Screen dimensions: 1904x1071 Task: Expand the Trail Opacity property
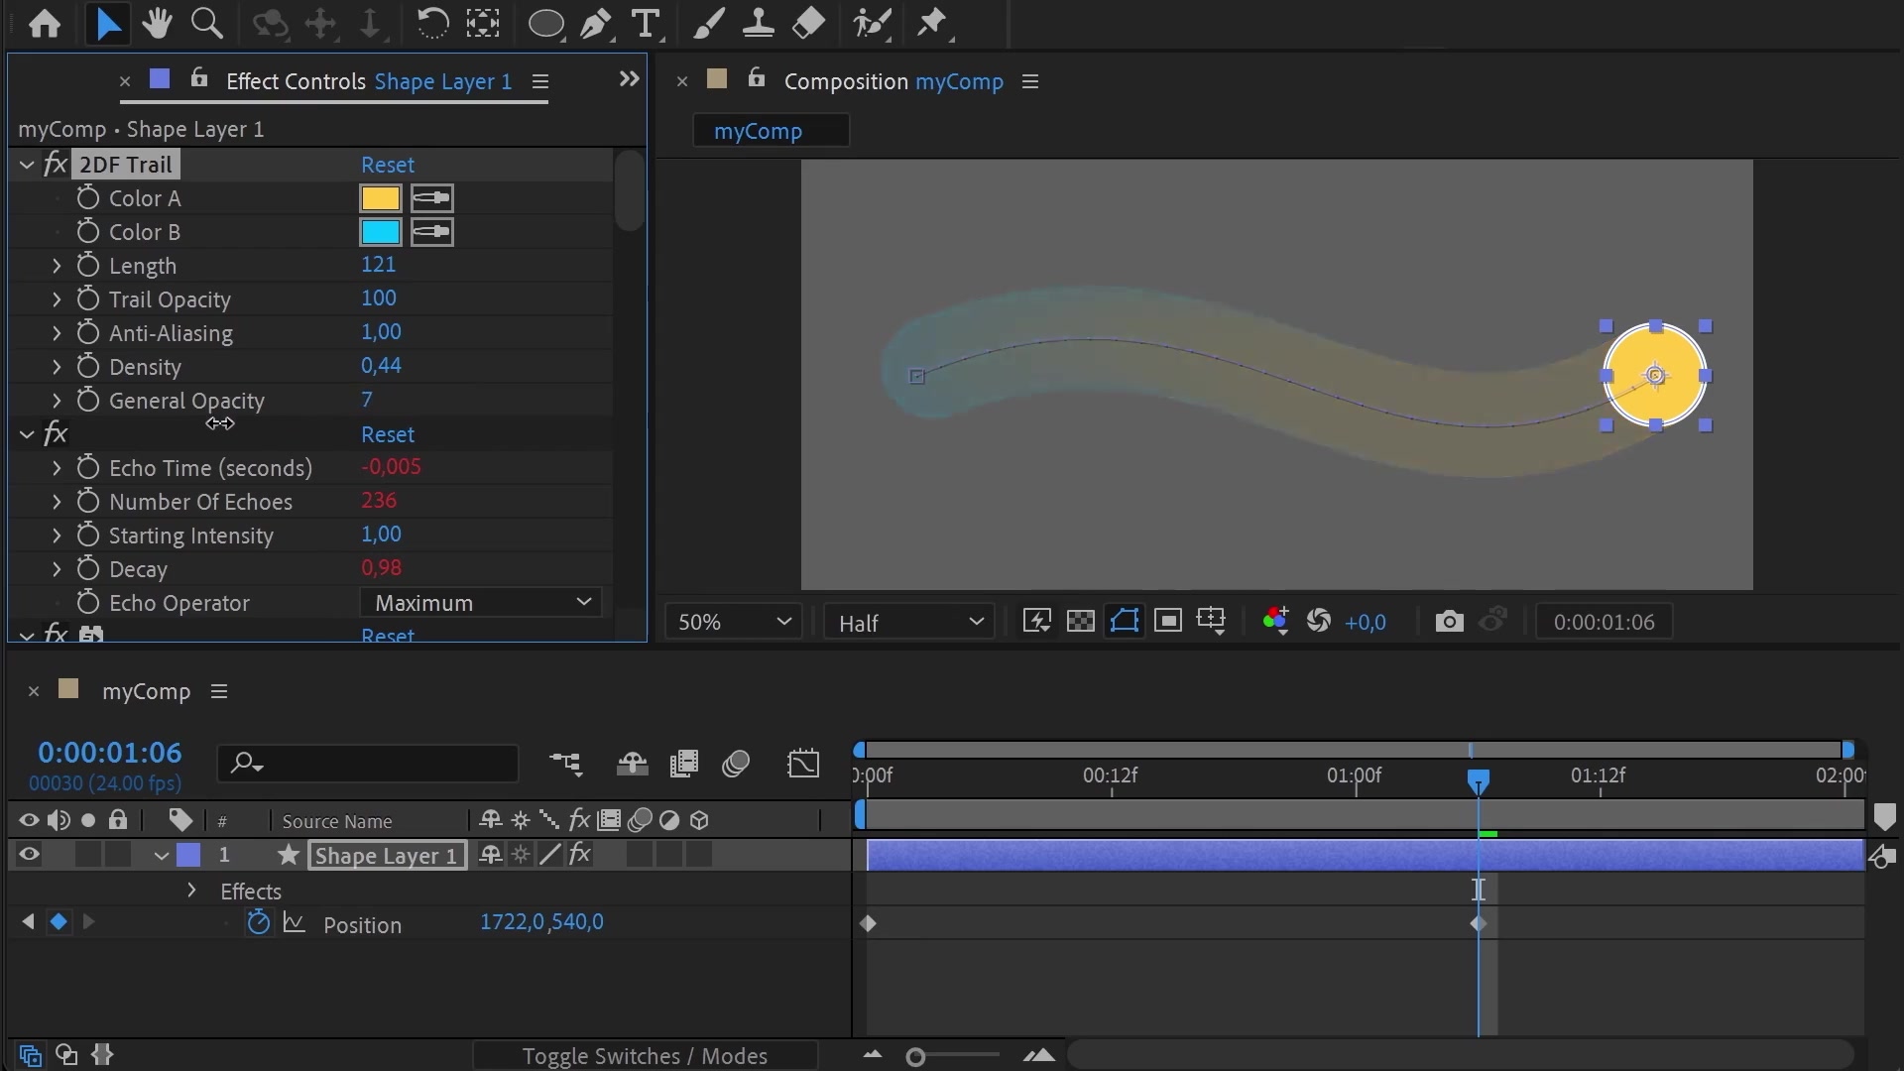click(x=57, y=299)
